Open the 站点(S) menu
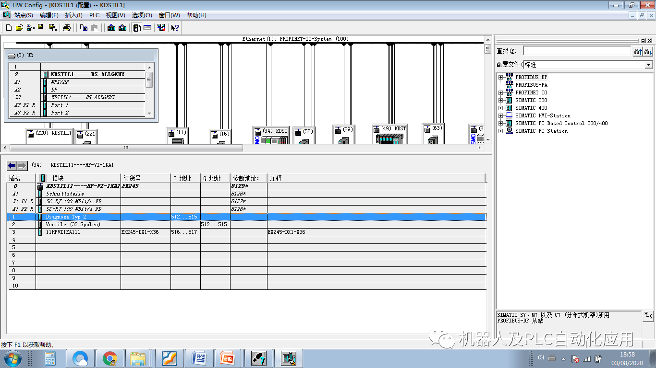The width and height of the screenshot is (656, 368). pyautogui.click(x=24, y=15)
